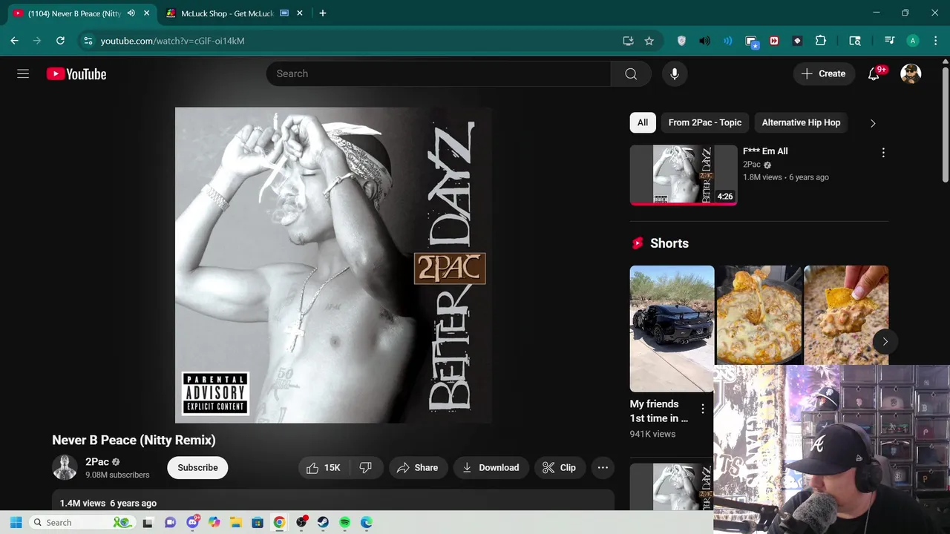Image resolution: width=950 pixels, height=534 pixels.
Task: Click the shield extension icon
Action: tap(681, 41)
